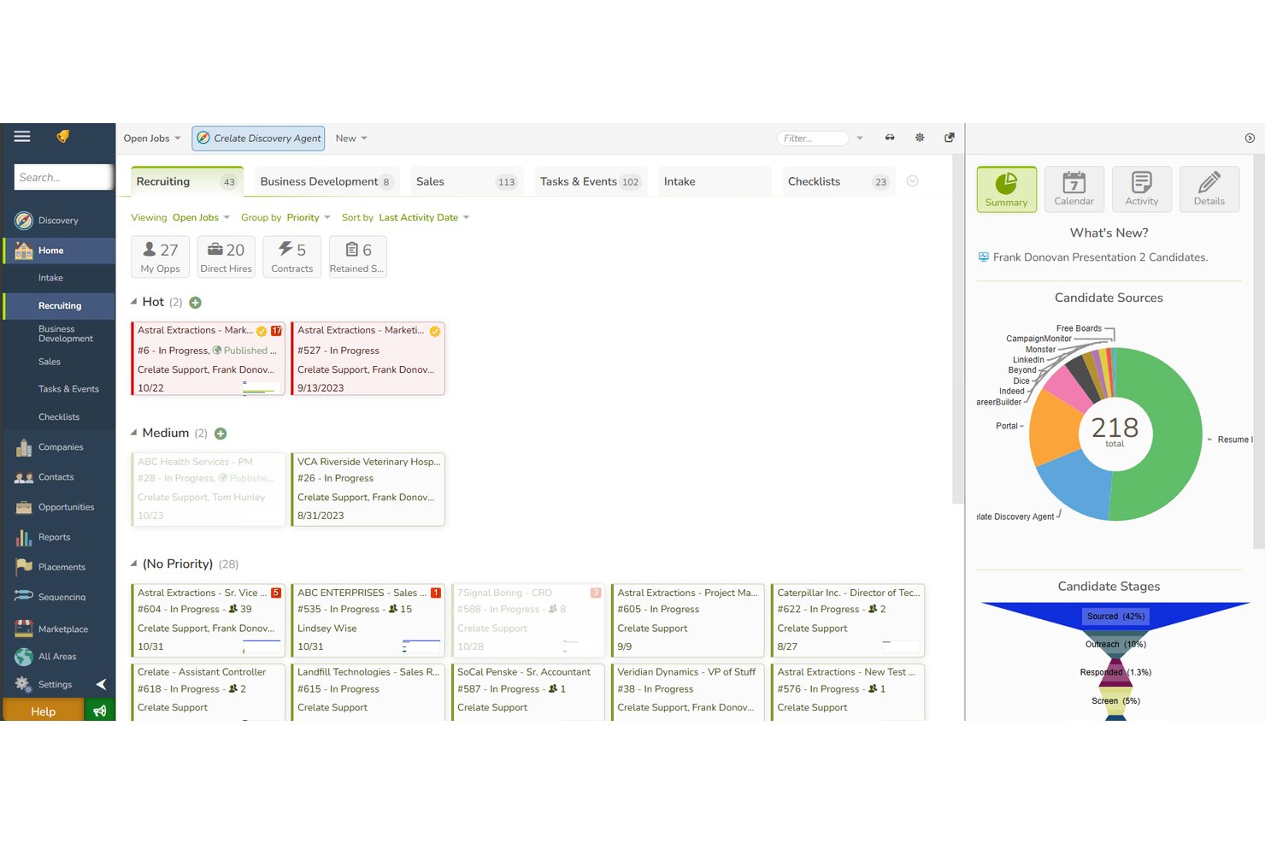Screen dimensions: 1265x844
Task: Open the hamburger menu in the sidebar
Action: click(x=22, y=137)
